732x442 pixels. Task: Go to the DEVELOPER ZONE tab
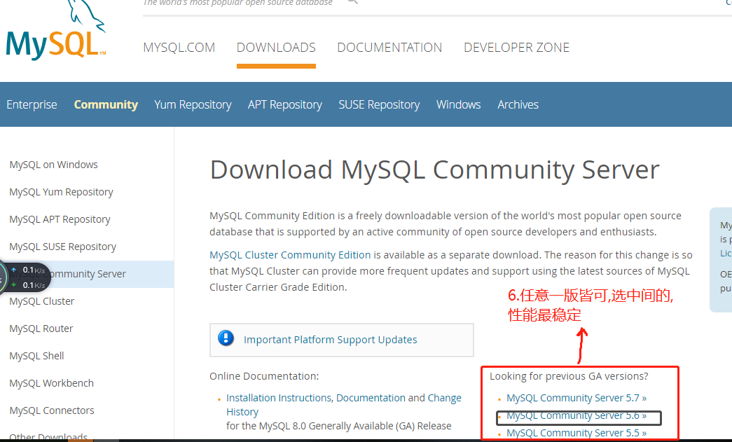pyautogui.click(x=516, y=48)
